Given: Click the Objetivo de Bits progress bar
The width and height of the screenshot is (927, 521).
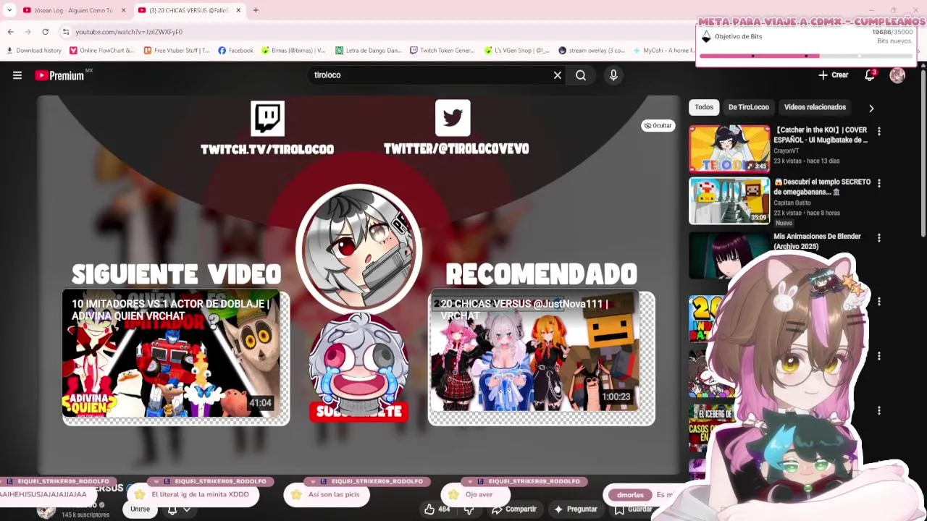Looking at the screenshot, I should pos(806,56).
